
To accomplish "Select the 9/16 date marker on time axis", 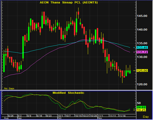I will pos(39,116).
